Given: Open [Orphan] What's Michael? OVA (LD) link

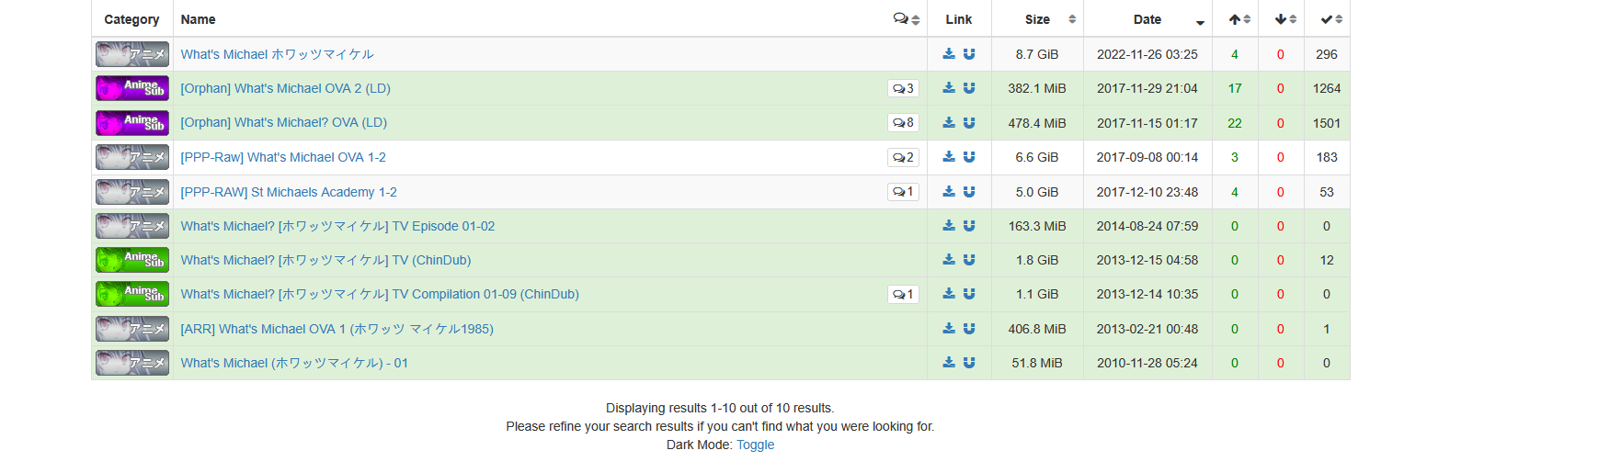Looking at the screenshot, I should pos(283,123).
